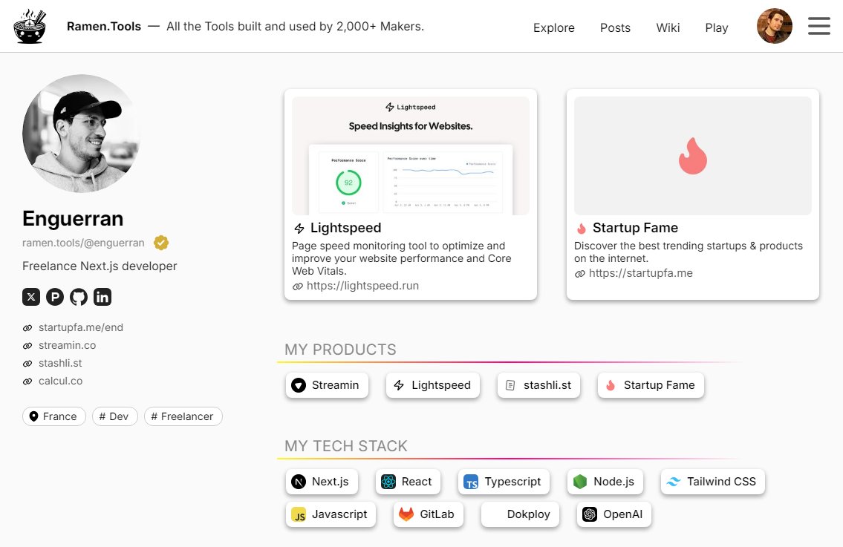Click the Javascript tech stack chip
This screenshot has height=547, width=843.
tap(331, 514)
